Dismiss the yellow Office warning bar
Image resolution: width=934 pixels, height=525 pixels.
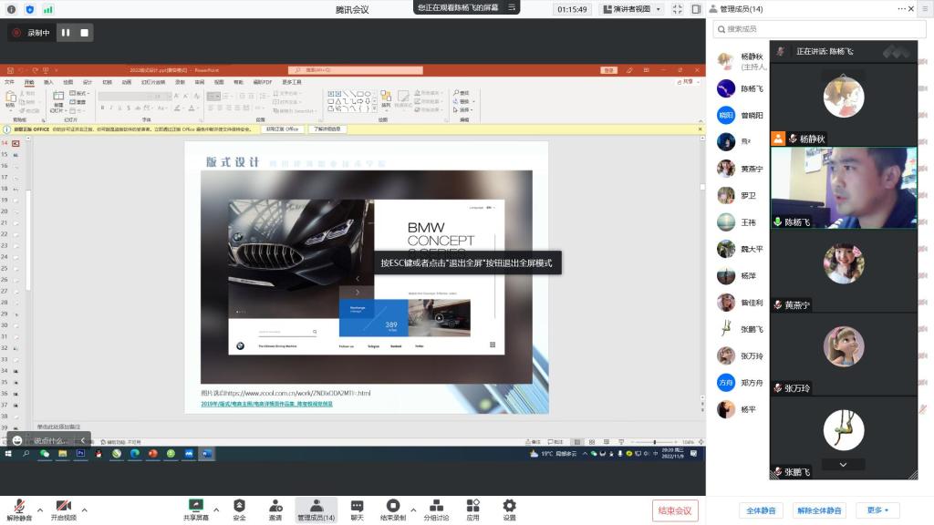pos(700,129)
